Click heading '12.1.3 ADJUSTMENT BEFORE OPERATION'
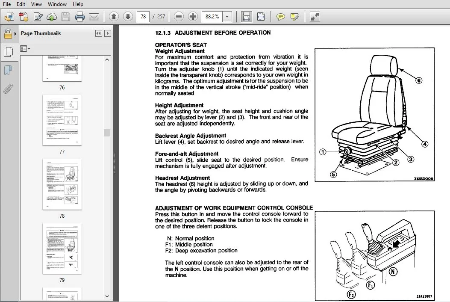The width and height of the screenshot is (450, 302). coord(213,33)
